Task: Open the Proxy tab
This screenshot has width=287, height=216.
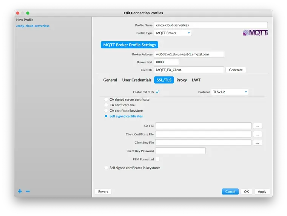Action: (182, 80)
